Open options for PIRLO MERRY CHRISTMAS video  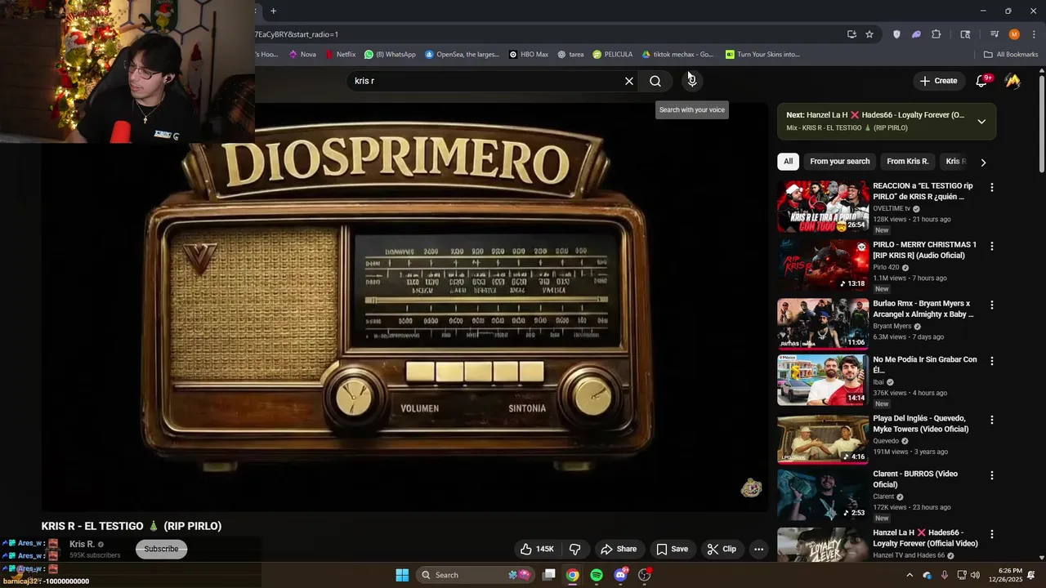point(992,246)
